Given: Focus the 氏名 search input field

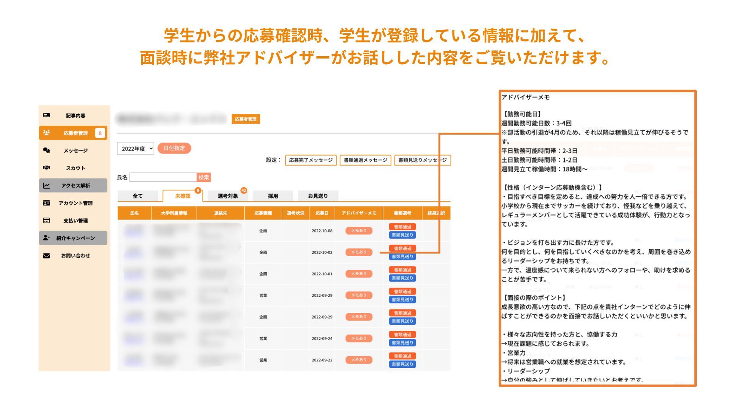Looking at the screenshot, I should 163,177.
